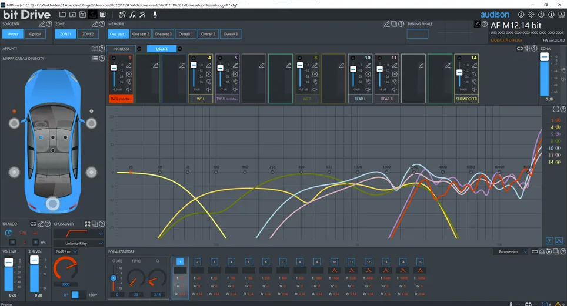Viewport: 567px width, 306px height.
Task: Select the Master source
Action: (x=13, y=34)
